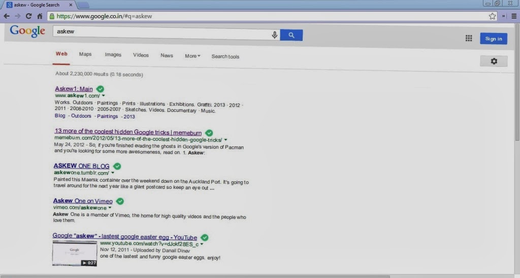This screenshot has height=278, width=520.
Task: Click the vertical page scrollbar
Action: tap(517, 83)
